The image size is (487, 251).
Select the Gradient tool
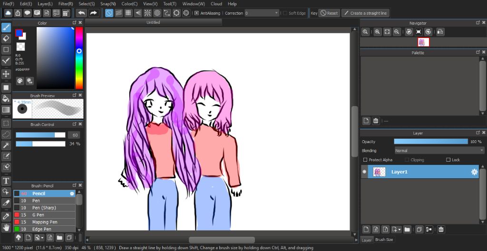point(6,110)
